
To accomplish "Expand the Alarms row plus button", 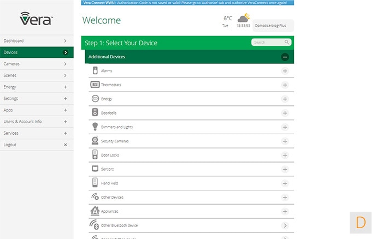I will pyautogui.click(x=285, y=71).
